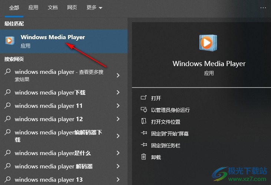The image size is (271, 185).
Task: Click the Windows Media Player icon in best match
Action: click(x=10, y=41)
